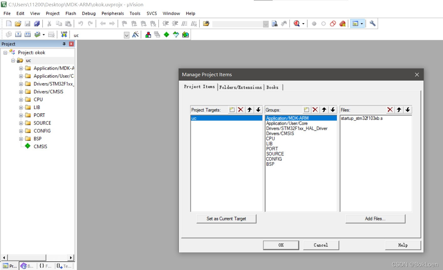Click the Kill All Breakpoints icon
Image resolution: width=443 pixels, height=270 pixels.
[342, 24]
